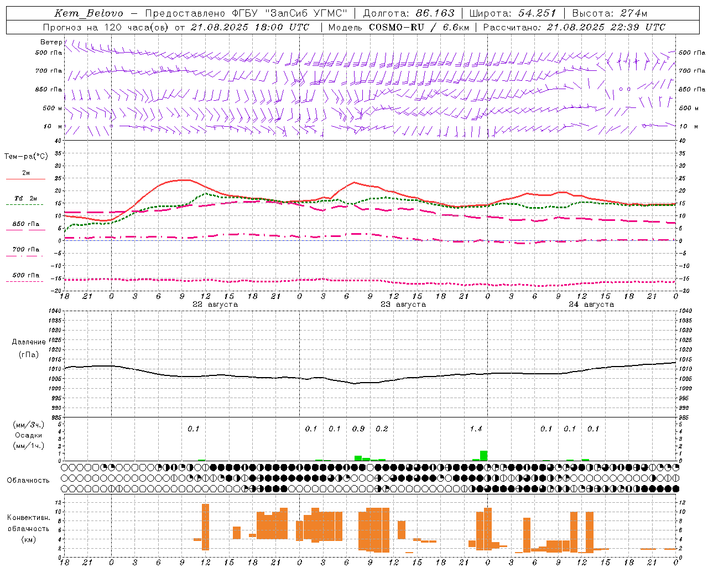Viewport: 708px width, 567px height.
Task: Click the Td 2м dew point legend entry
Action: coord(25,198)
